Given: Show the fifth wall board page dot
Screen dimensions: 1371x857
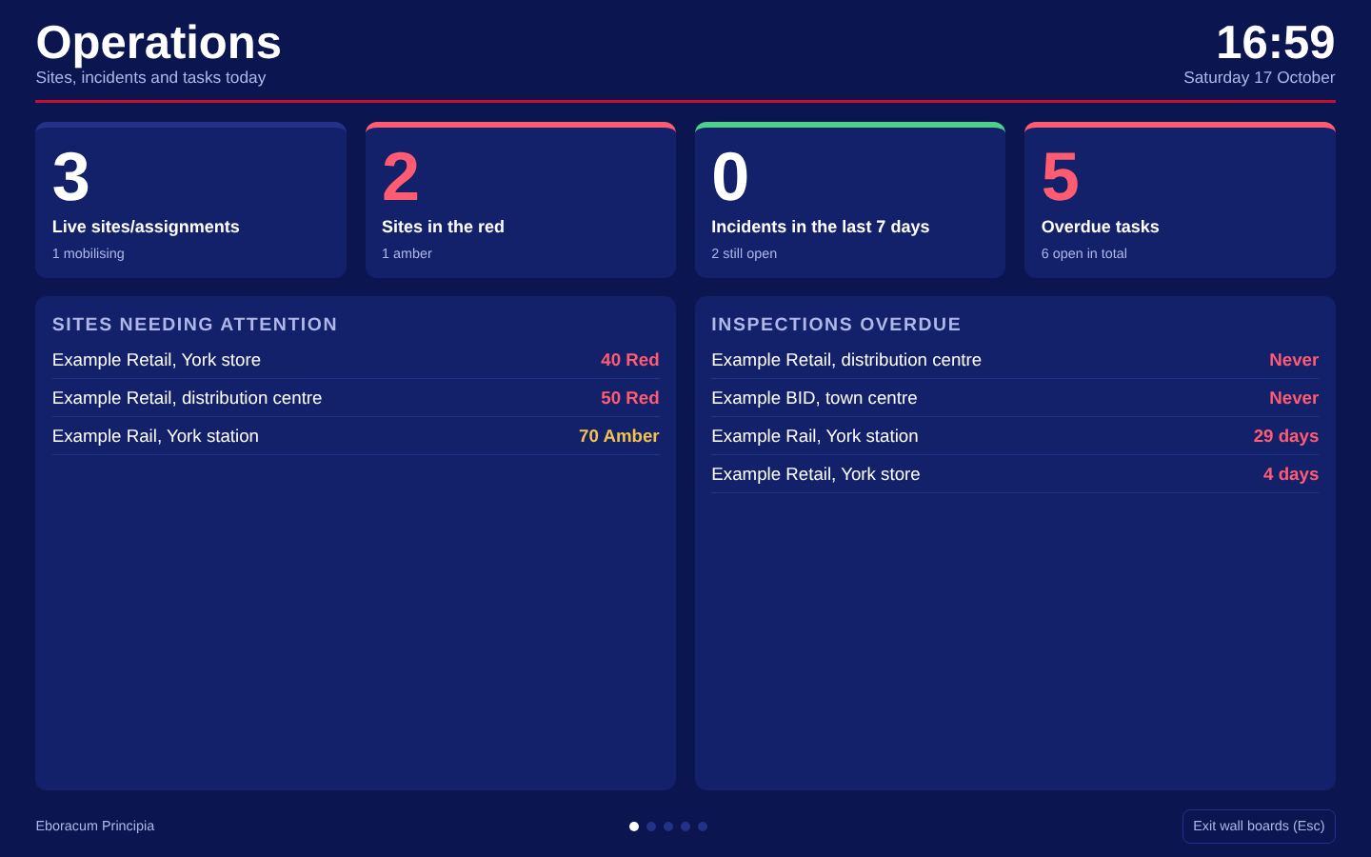Looking at the screenshot, I should (x=703, y=827).
